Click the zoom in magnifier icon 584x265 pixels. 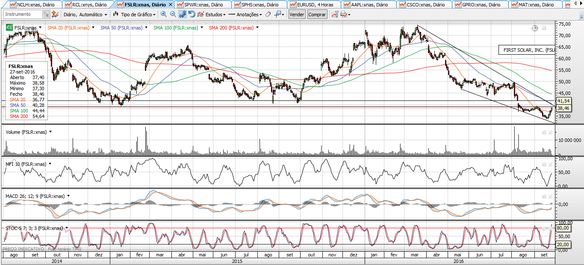163,14
